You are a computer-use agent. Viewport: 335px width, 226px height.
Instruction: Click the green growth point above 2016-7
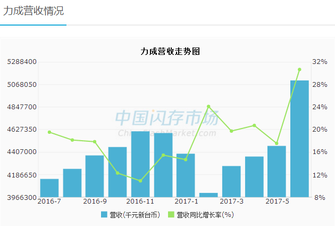point(49,132)
